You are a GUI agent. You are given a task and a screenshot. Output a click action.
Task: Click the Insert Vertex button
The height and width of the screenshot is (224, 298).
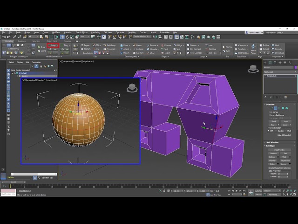279,150
